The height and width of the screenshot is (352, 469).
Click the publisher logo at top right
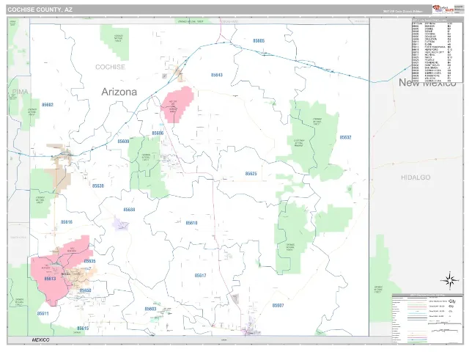click(443, 10)
